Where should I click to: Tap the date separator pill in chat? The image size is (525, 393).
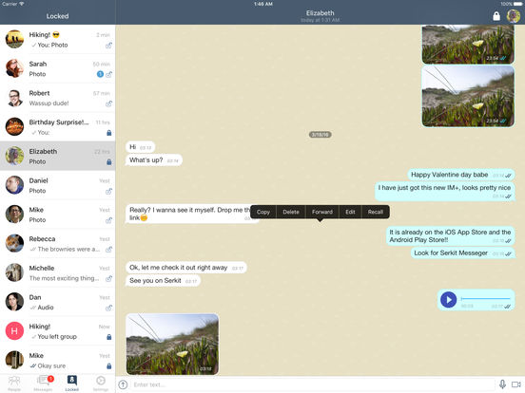[x=321, y=135]
